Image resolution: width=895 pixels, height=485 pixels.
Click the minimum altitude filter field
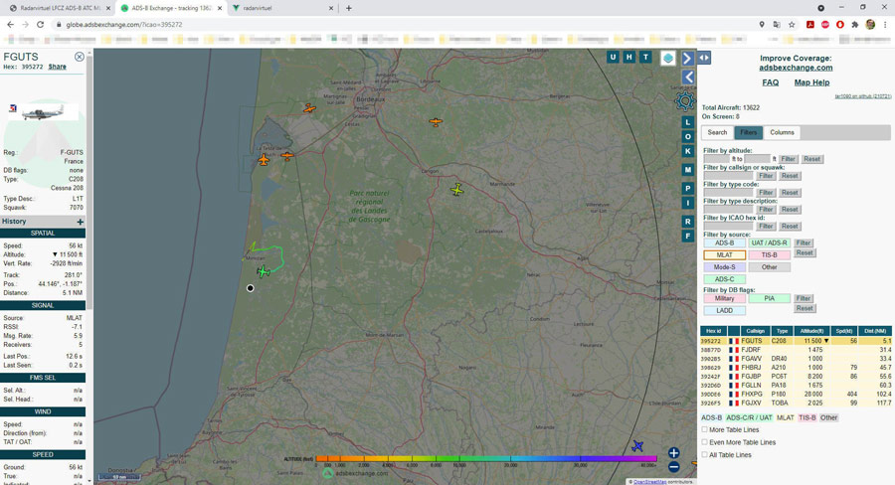click(717, 159)
